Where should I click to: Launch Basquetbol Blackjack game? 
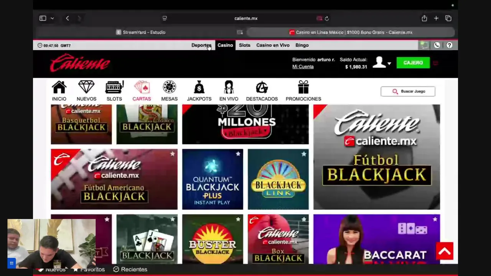pyautogui.click(x=81, y=124)
